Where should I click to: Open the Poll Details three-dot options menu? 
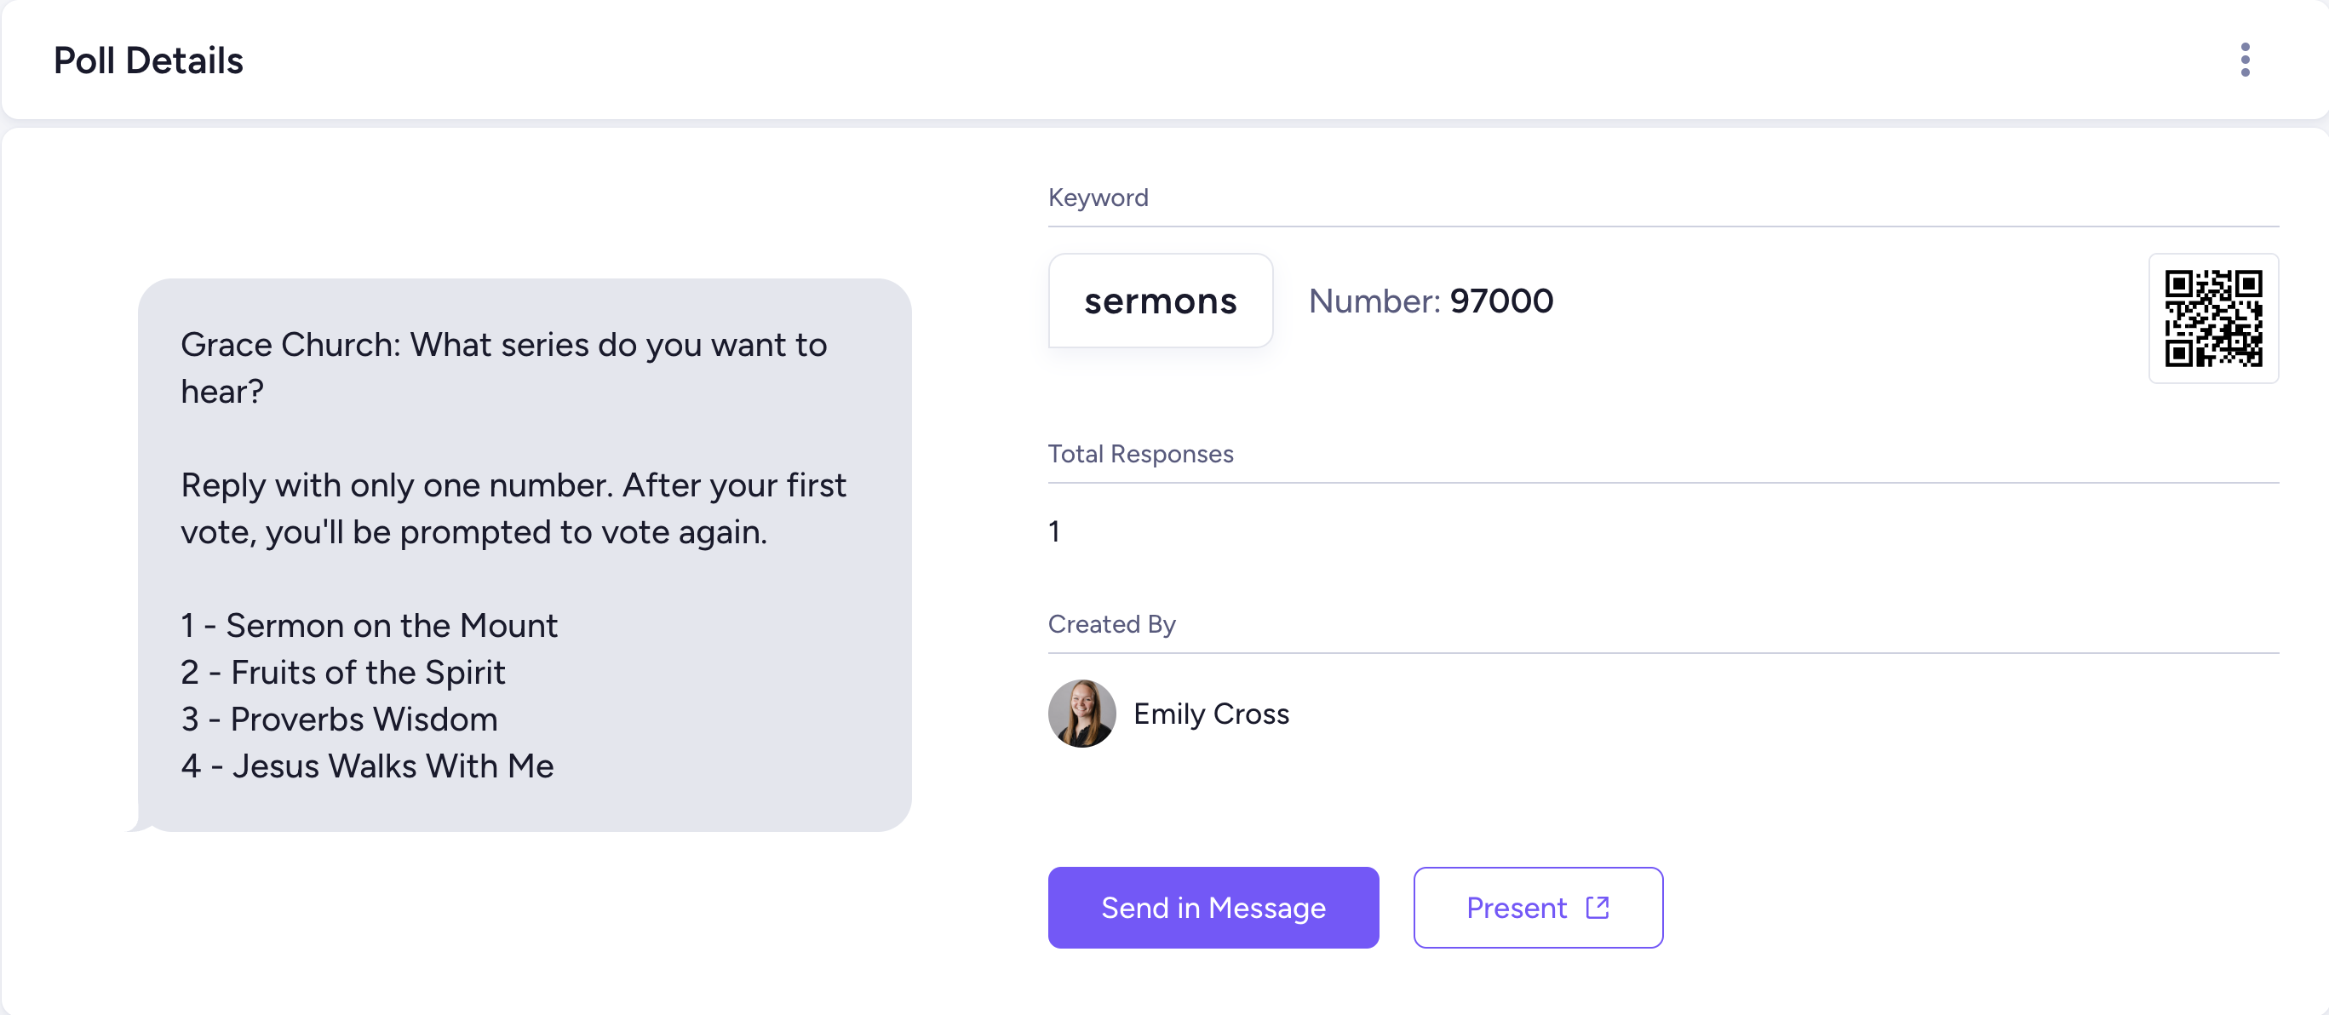point(2244,60)
